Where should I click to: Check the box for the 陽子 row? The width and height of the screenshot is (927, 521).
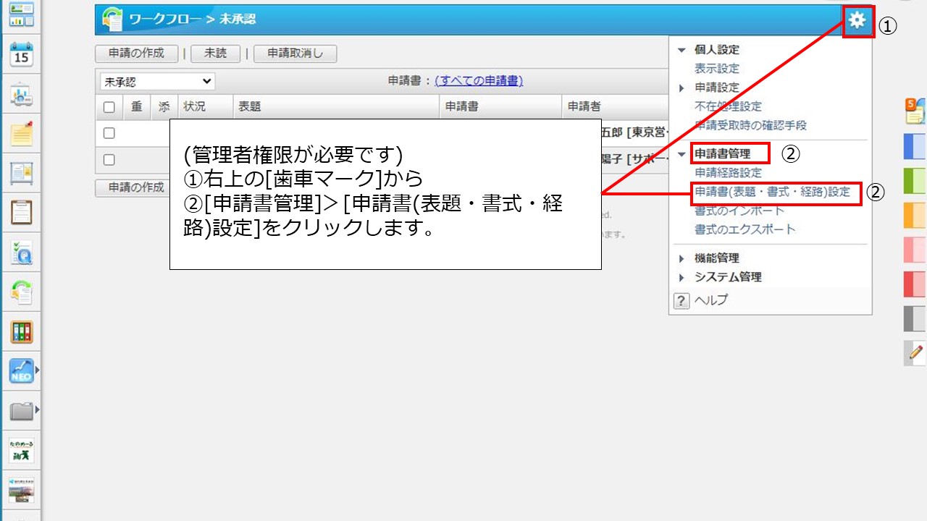[x=109, y=159]
